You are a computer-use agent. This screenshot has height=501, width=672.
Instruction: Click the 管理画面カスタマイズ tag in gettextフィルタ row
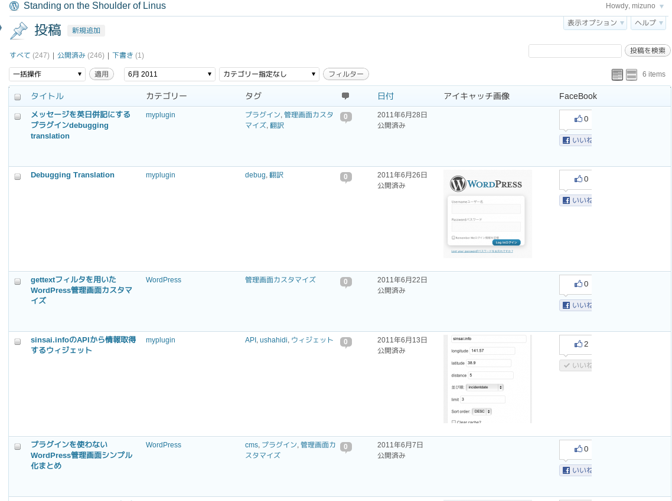(x=280, y=280)
